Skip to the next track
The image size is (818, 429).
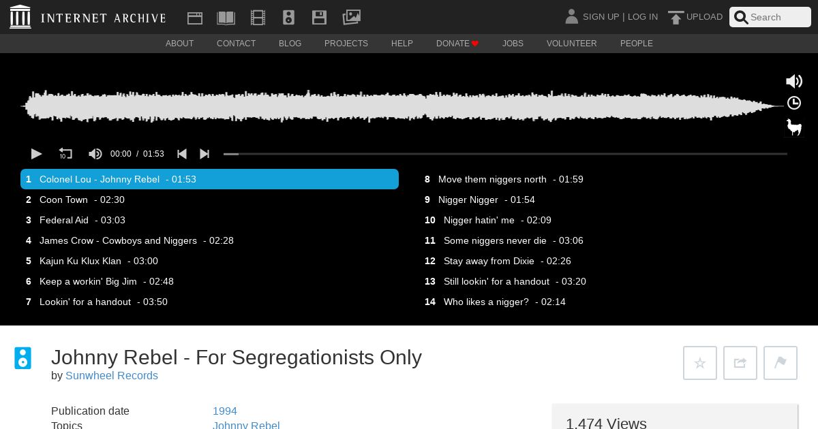(x=204, y=154)
